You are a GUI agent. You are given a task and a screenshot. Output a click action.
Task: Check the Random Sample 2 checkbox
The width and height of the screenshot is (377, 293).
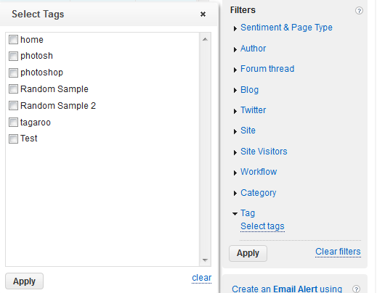click(x=13, y=106)
